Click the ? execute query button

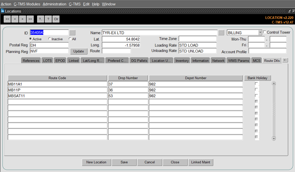click(48, 19)
